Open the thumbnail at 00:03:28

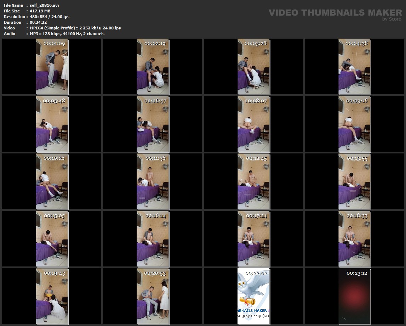click(254, 67)
